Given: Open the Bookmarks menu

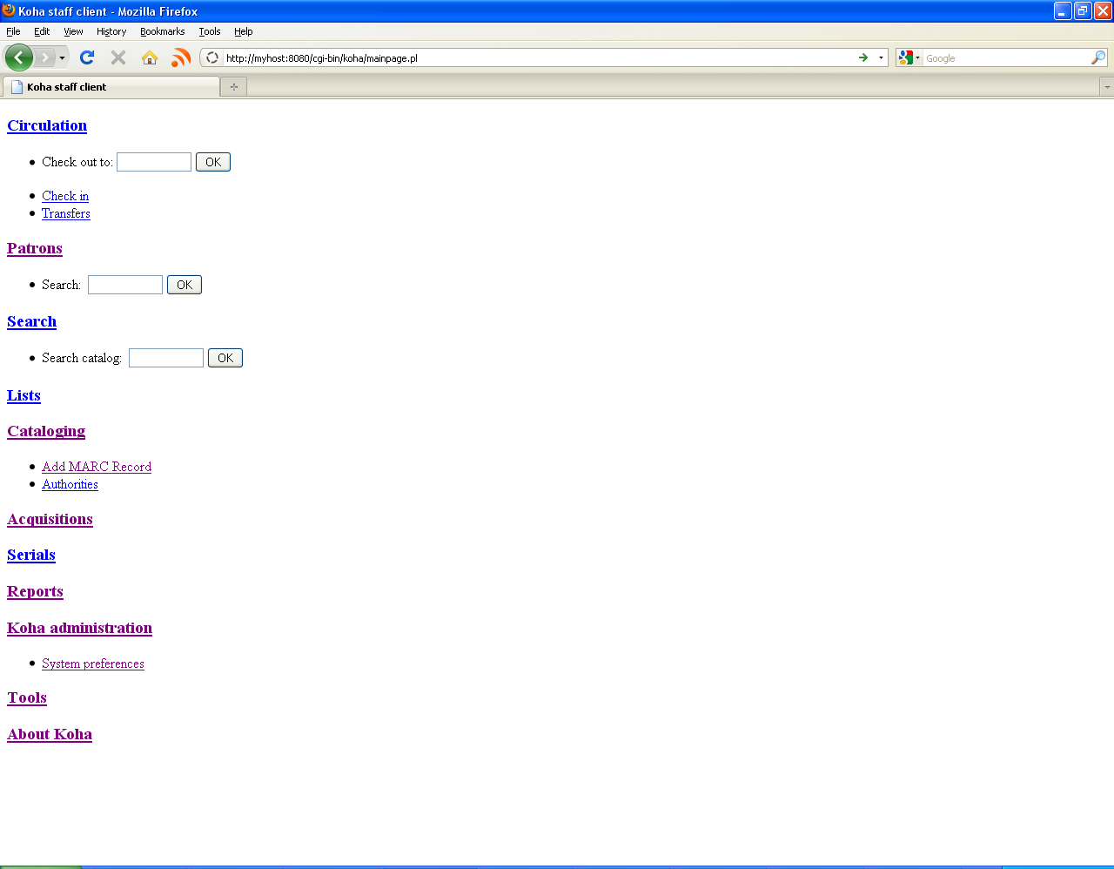Looking at the screenshot, I should [x=162, y=31].
